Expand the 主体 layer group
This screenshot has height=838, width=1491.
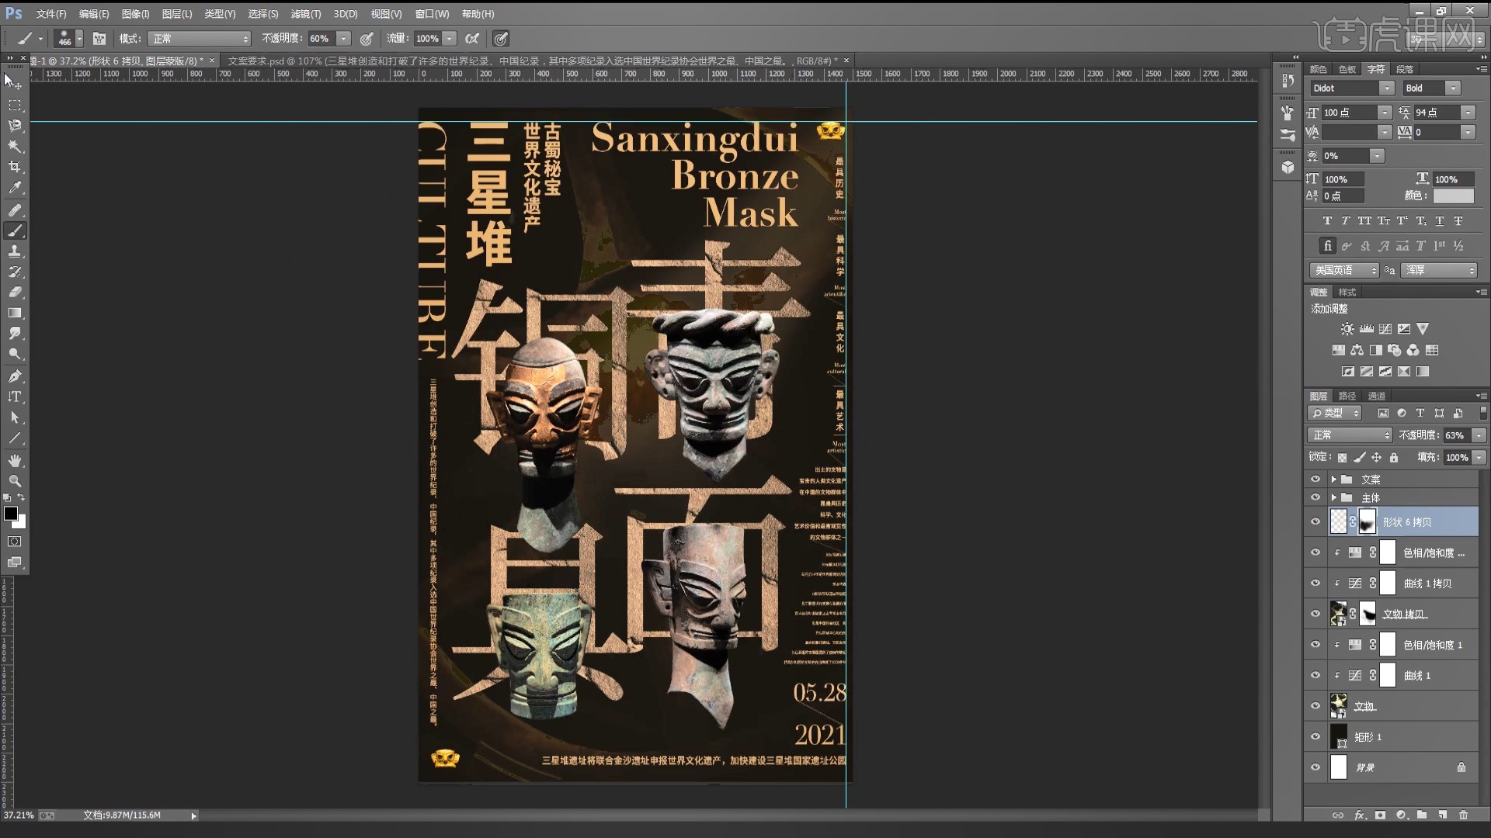click(x=1333, y=497)
